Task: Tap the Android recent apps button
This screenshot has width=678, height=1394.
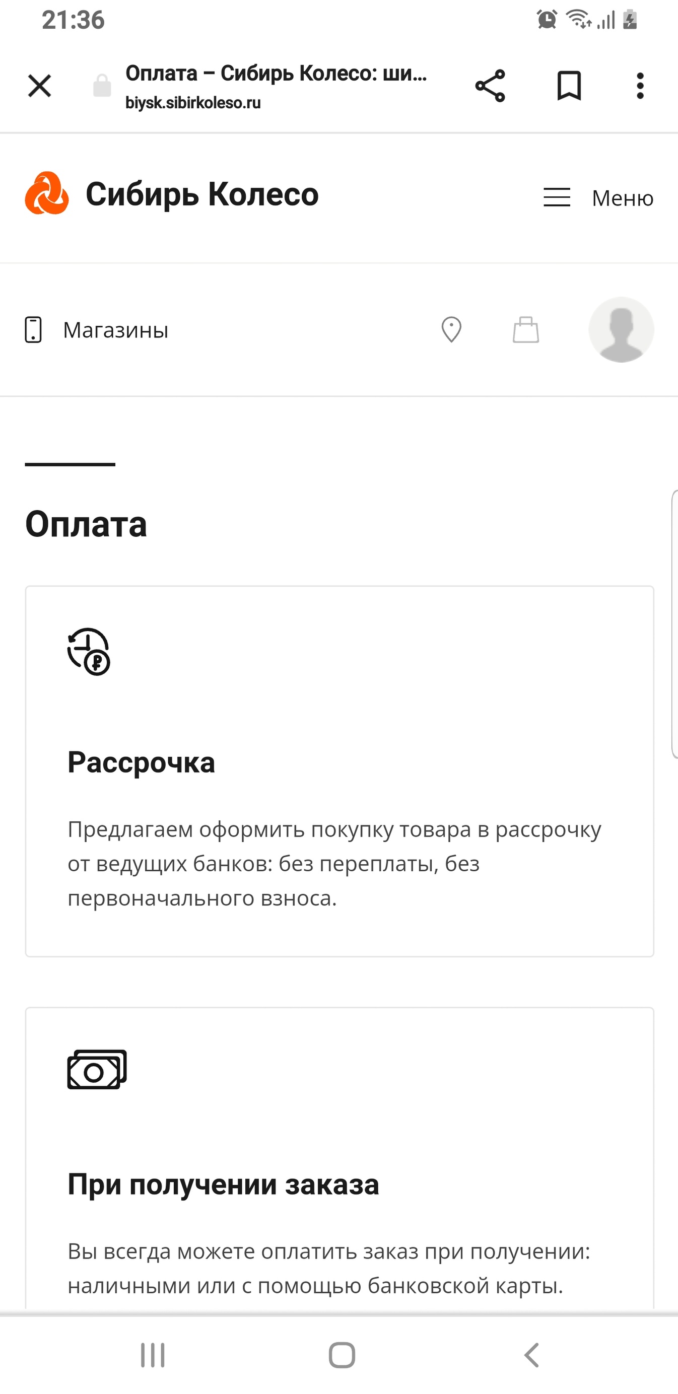Action: (x=153, y=1355)
